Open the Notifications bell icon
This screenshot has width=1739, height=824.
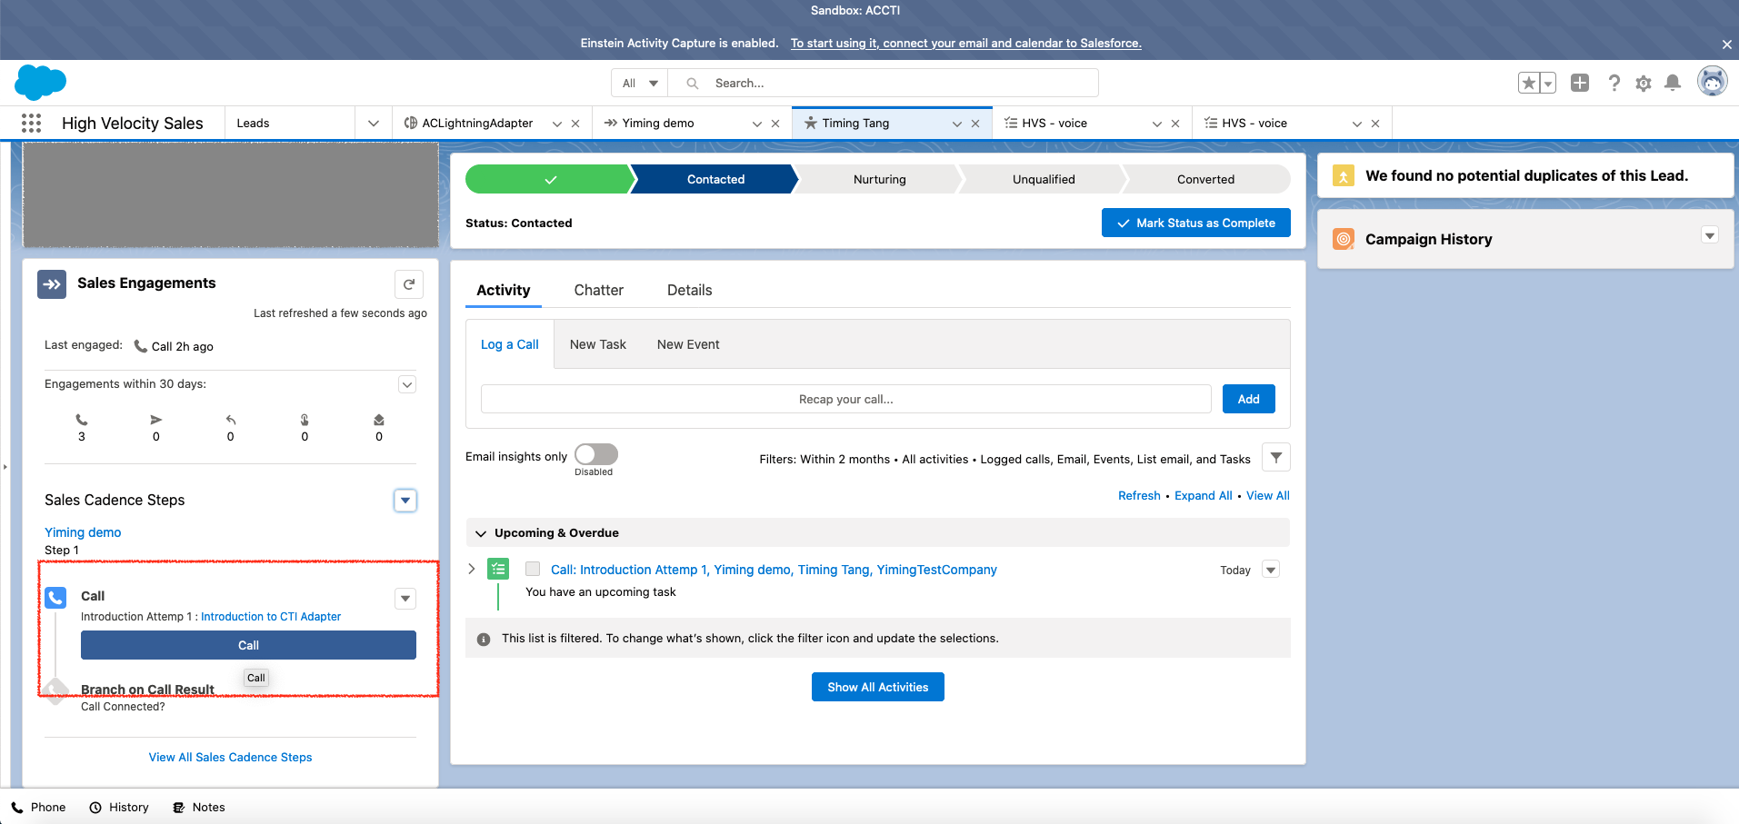pyautogui.click(x=1673, y=83)
